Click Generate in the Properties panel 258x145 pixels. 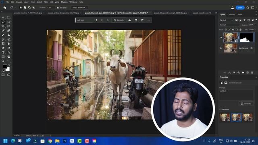pyautogui.click(x=246, y=104)
